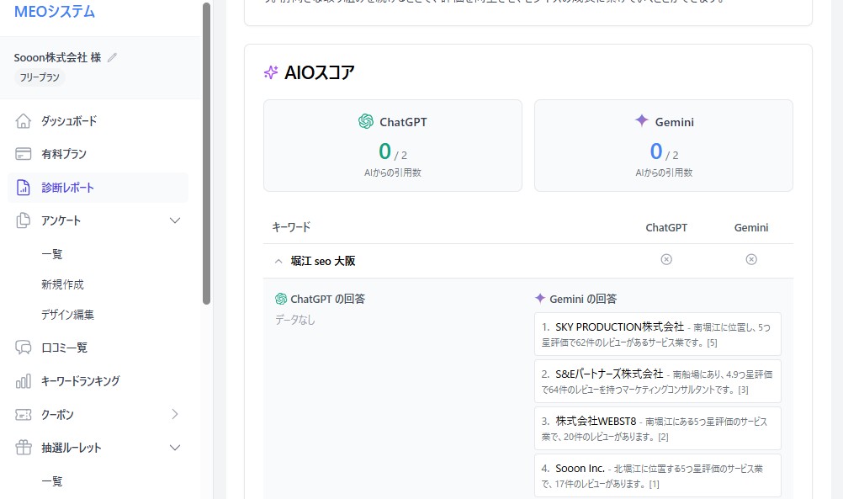Collapse the keyword row 堀江 seo 大阪
843x499 pixels.
point(278,261)
